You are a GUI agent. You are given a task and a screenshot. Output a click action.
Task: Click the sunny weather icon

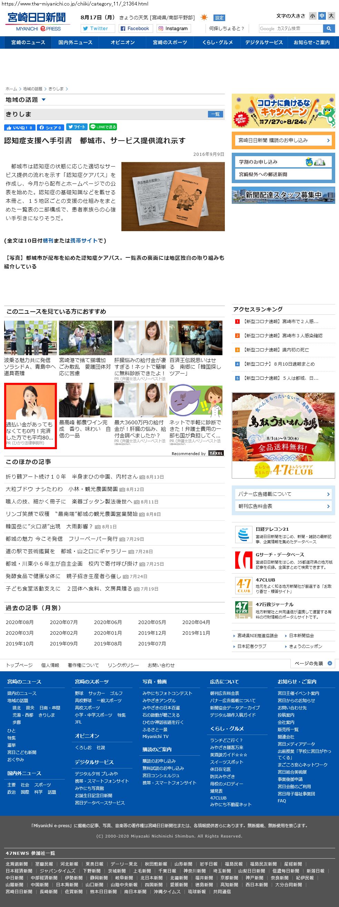(x=204, y=17)
